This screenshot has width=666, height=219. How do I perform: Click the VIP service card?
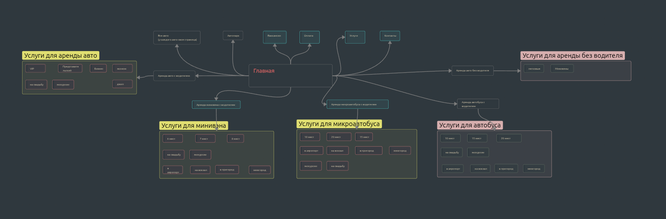[35, 69]
